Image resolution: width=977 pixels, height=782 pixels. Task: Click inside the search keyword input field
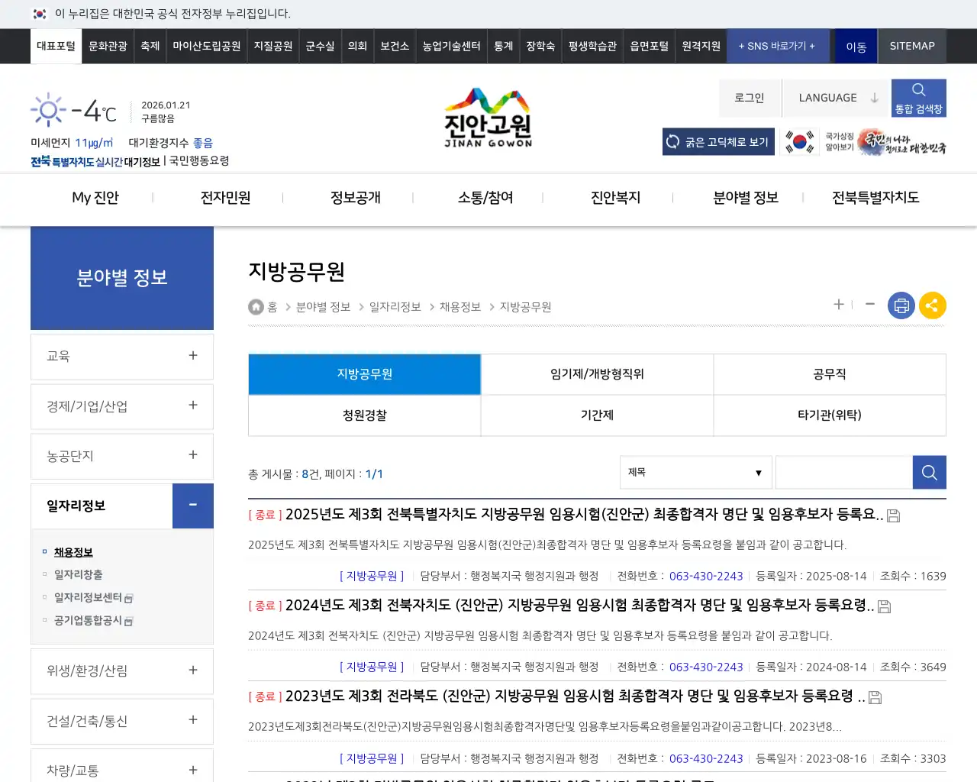[843, 472]
